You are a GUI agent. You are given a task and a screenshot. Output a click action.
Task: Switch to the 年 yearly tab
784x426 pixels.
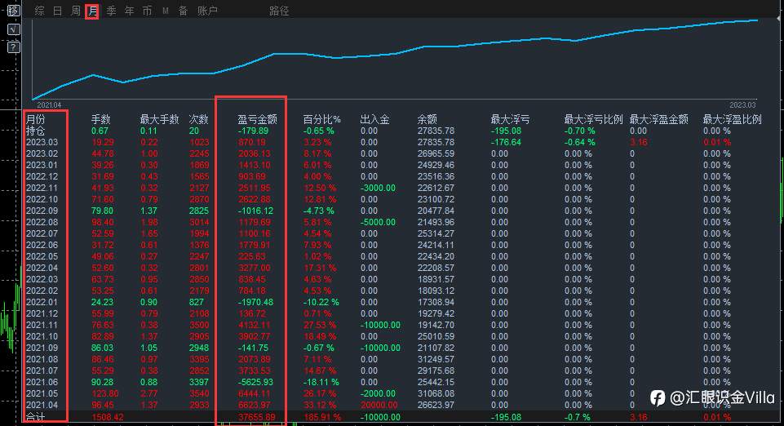pyautogui.click(x=130, y=11)
